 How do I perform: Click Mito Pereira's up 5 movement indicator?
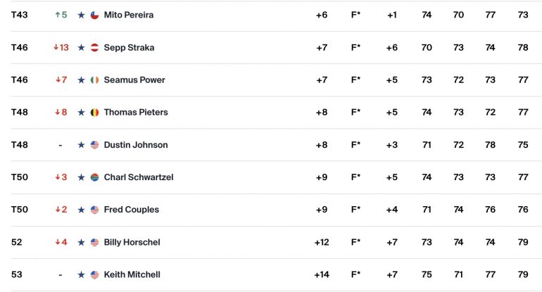coord(61,15)
